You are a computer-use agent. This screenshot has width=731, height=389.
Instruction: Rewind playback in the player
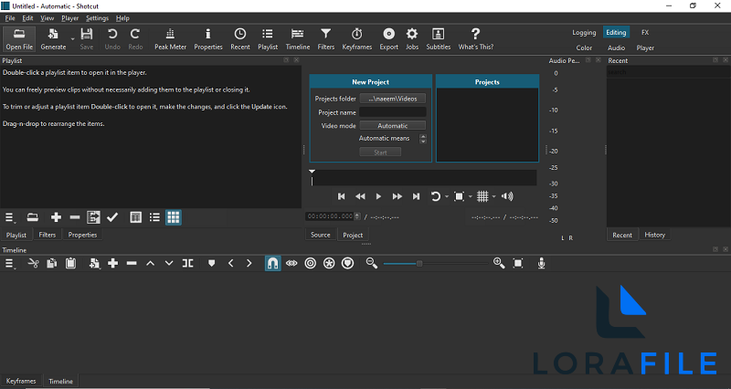click(x=360, y=196)
